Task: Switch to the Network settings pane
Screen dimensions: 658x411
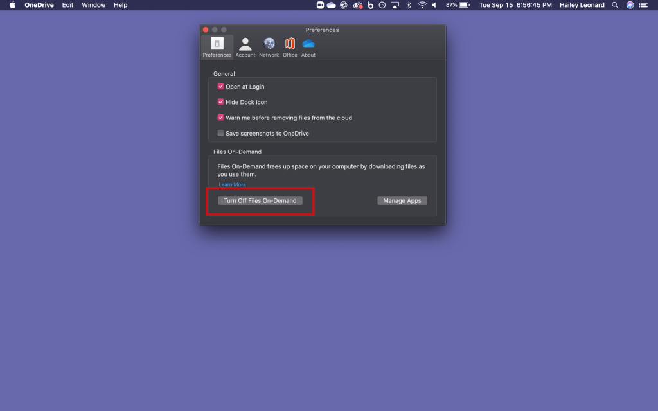Action: (x=269, y=46)
